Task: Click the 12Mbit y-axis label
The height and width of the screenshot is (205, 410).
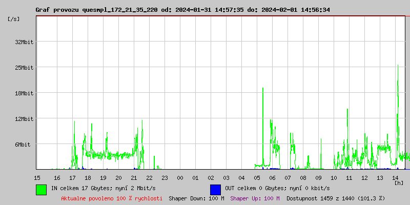Action: pos(24,119)
